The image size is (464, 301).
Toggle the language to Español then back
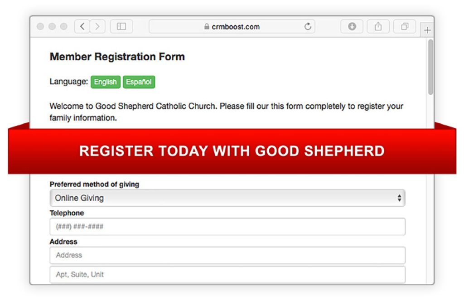(139, 82)
